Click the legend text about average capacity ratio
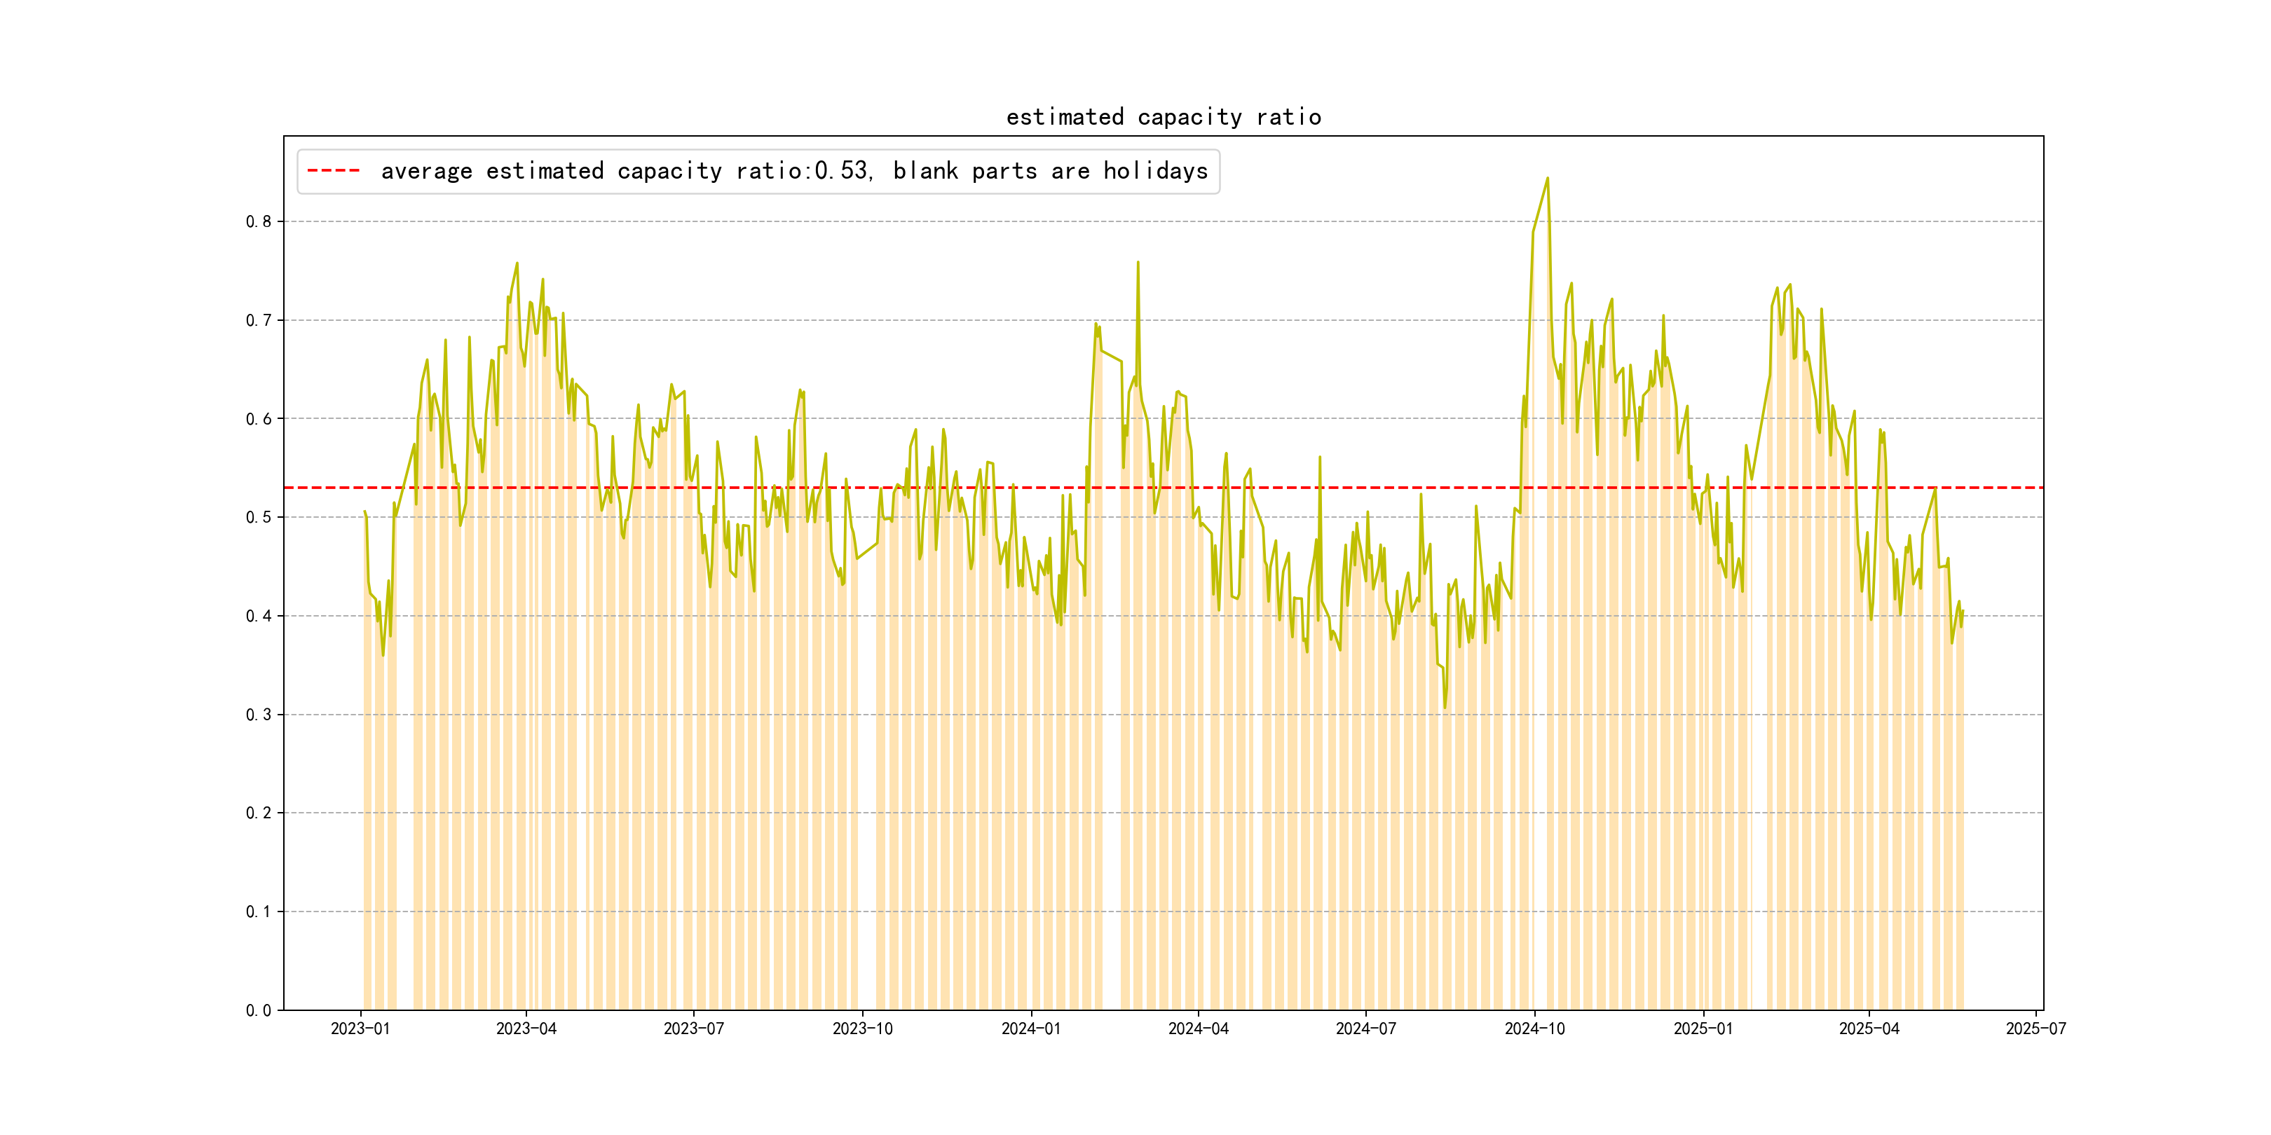 coord(793,171)
